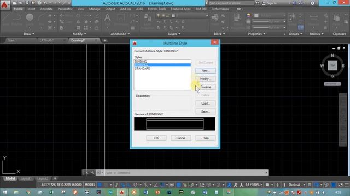Open the Annotate ribbon tab
This screenshot has width=350, height=196.
pos(46,9)
